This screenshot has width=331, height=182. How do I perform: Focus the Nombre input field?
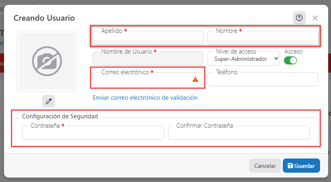pos(263,39)
